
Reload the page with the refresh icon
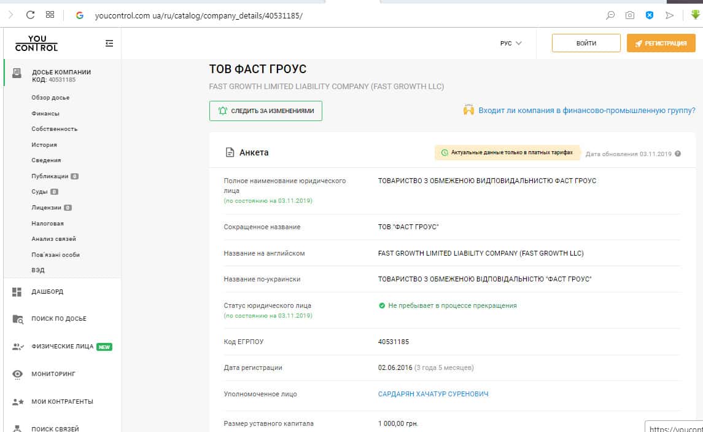click(x=30, y=15)
